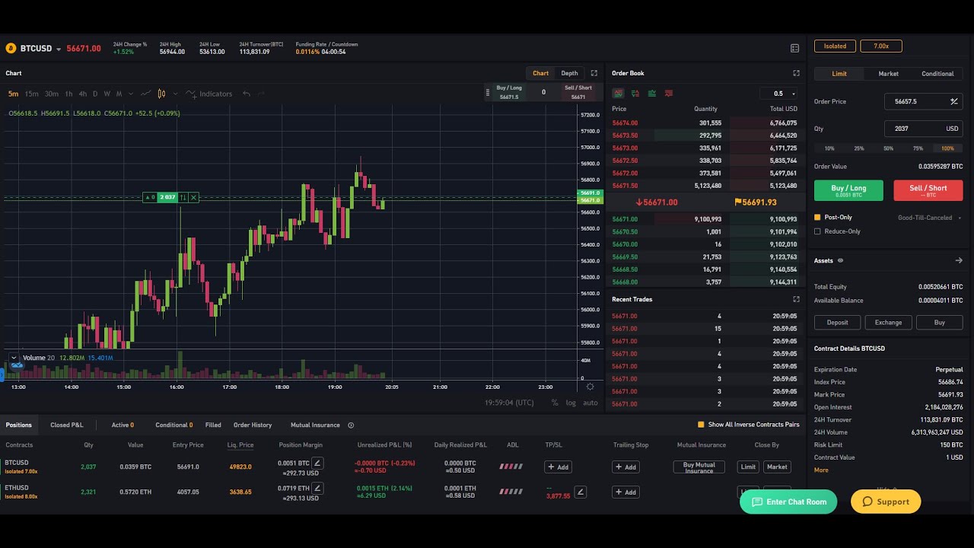This screenshot has width=974, height=548.
Task: Set quantity to 100% of balance
Action: point(947,148)
